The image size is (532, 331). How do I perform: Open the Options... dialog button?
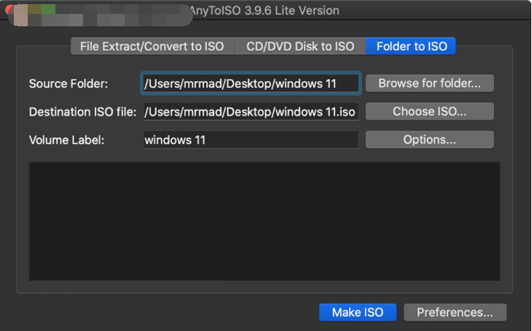pyautogui.click(x=429, y=139)
